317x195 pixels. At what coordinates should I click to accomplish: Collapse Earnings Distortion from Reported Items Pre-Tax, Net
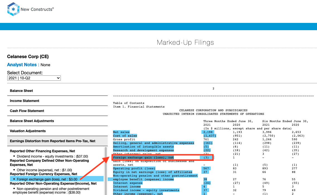pos(57,141)
